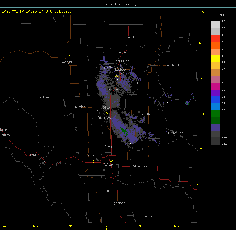236x230 pixels.
Task: Click the small purple echo cell north of Sylvan
Action: point(104,60)
